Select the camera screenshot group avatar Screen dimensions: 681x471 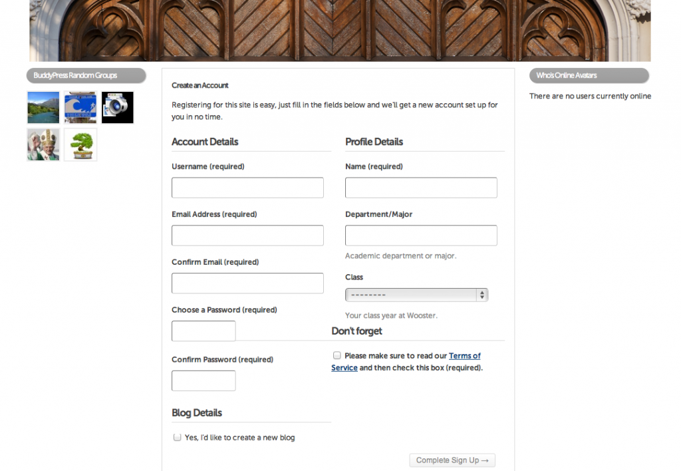(x=118, y=108)
